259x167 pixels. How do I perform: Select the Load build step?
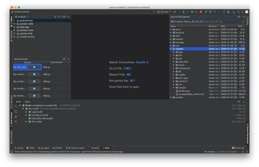(37, 112)
